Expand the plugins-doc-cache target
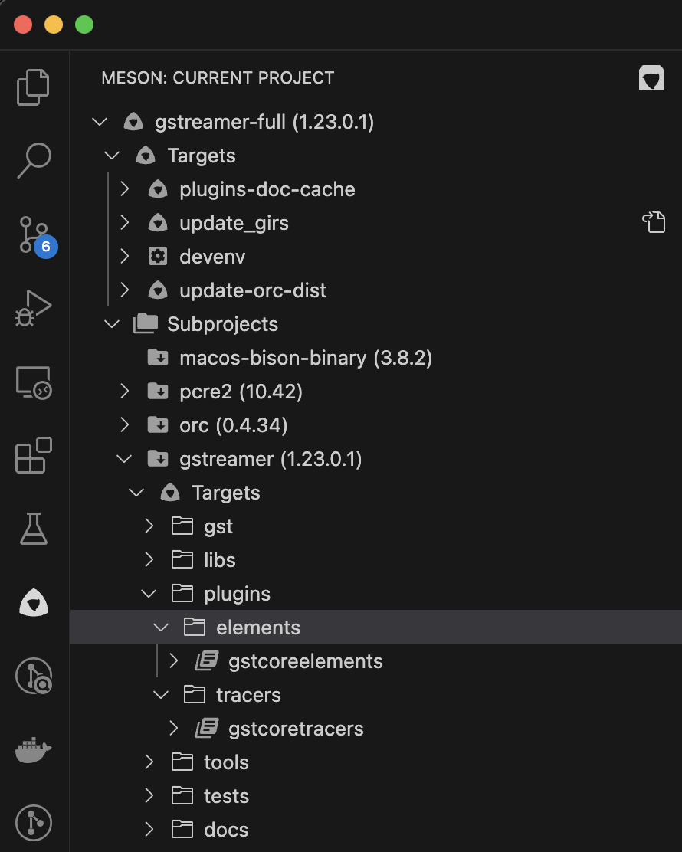This screenshot has height=852, width=682. (125, 189)
